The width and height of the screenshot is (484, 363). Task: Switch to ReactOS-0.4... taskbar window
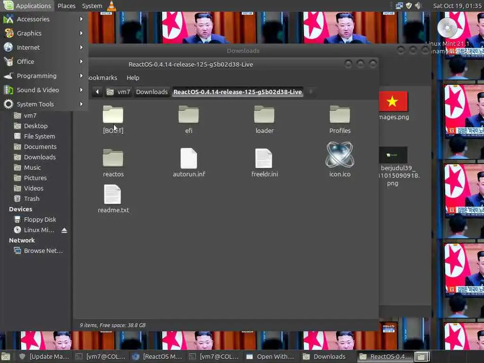pos(385,356)
